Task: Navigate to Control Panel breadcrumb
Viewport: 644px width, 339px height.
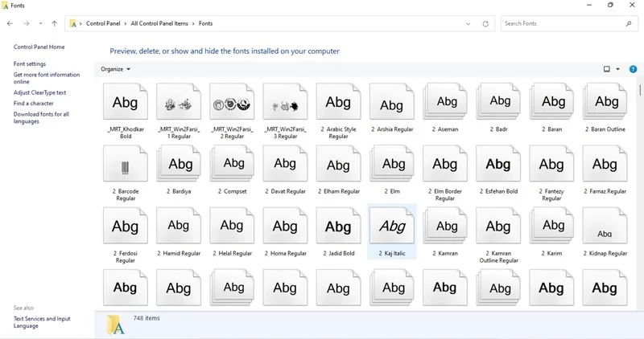Action: [x=103, y=24]
